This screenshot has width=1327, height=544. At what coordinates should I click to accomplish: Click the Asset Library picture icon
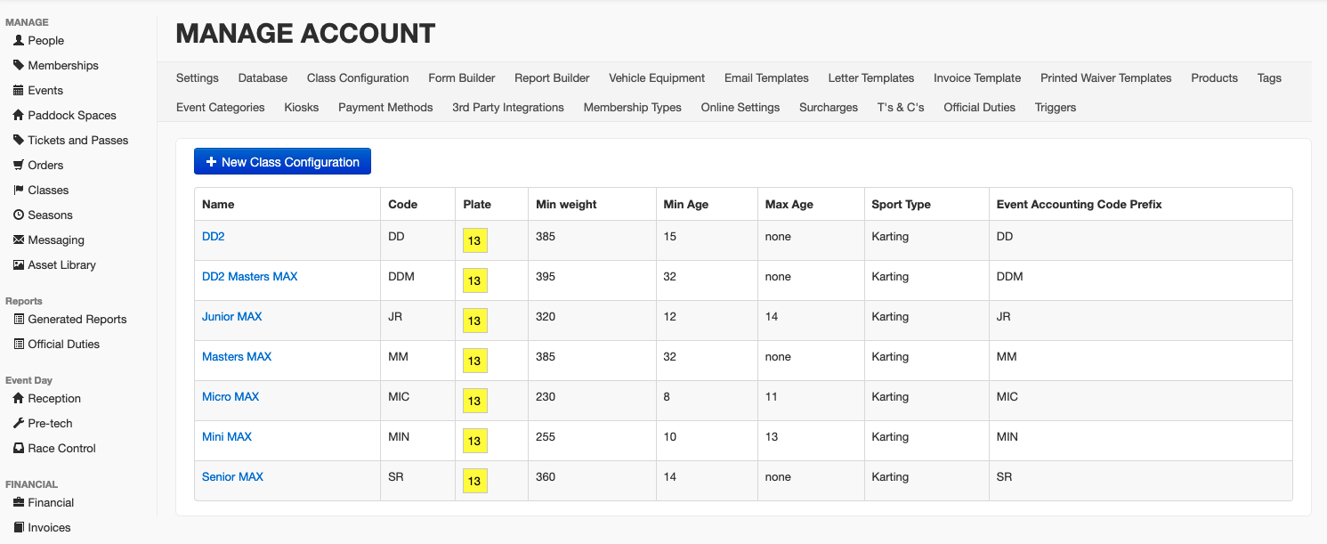[x=19, y=265]
